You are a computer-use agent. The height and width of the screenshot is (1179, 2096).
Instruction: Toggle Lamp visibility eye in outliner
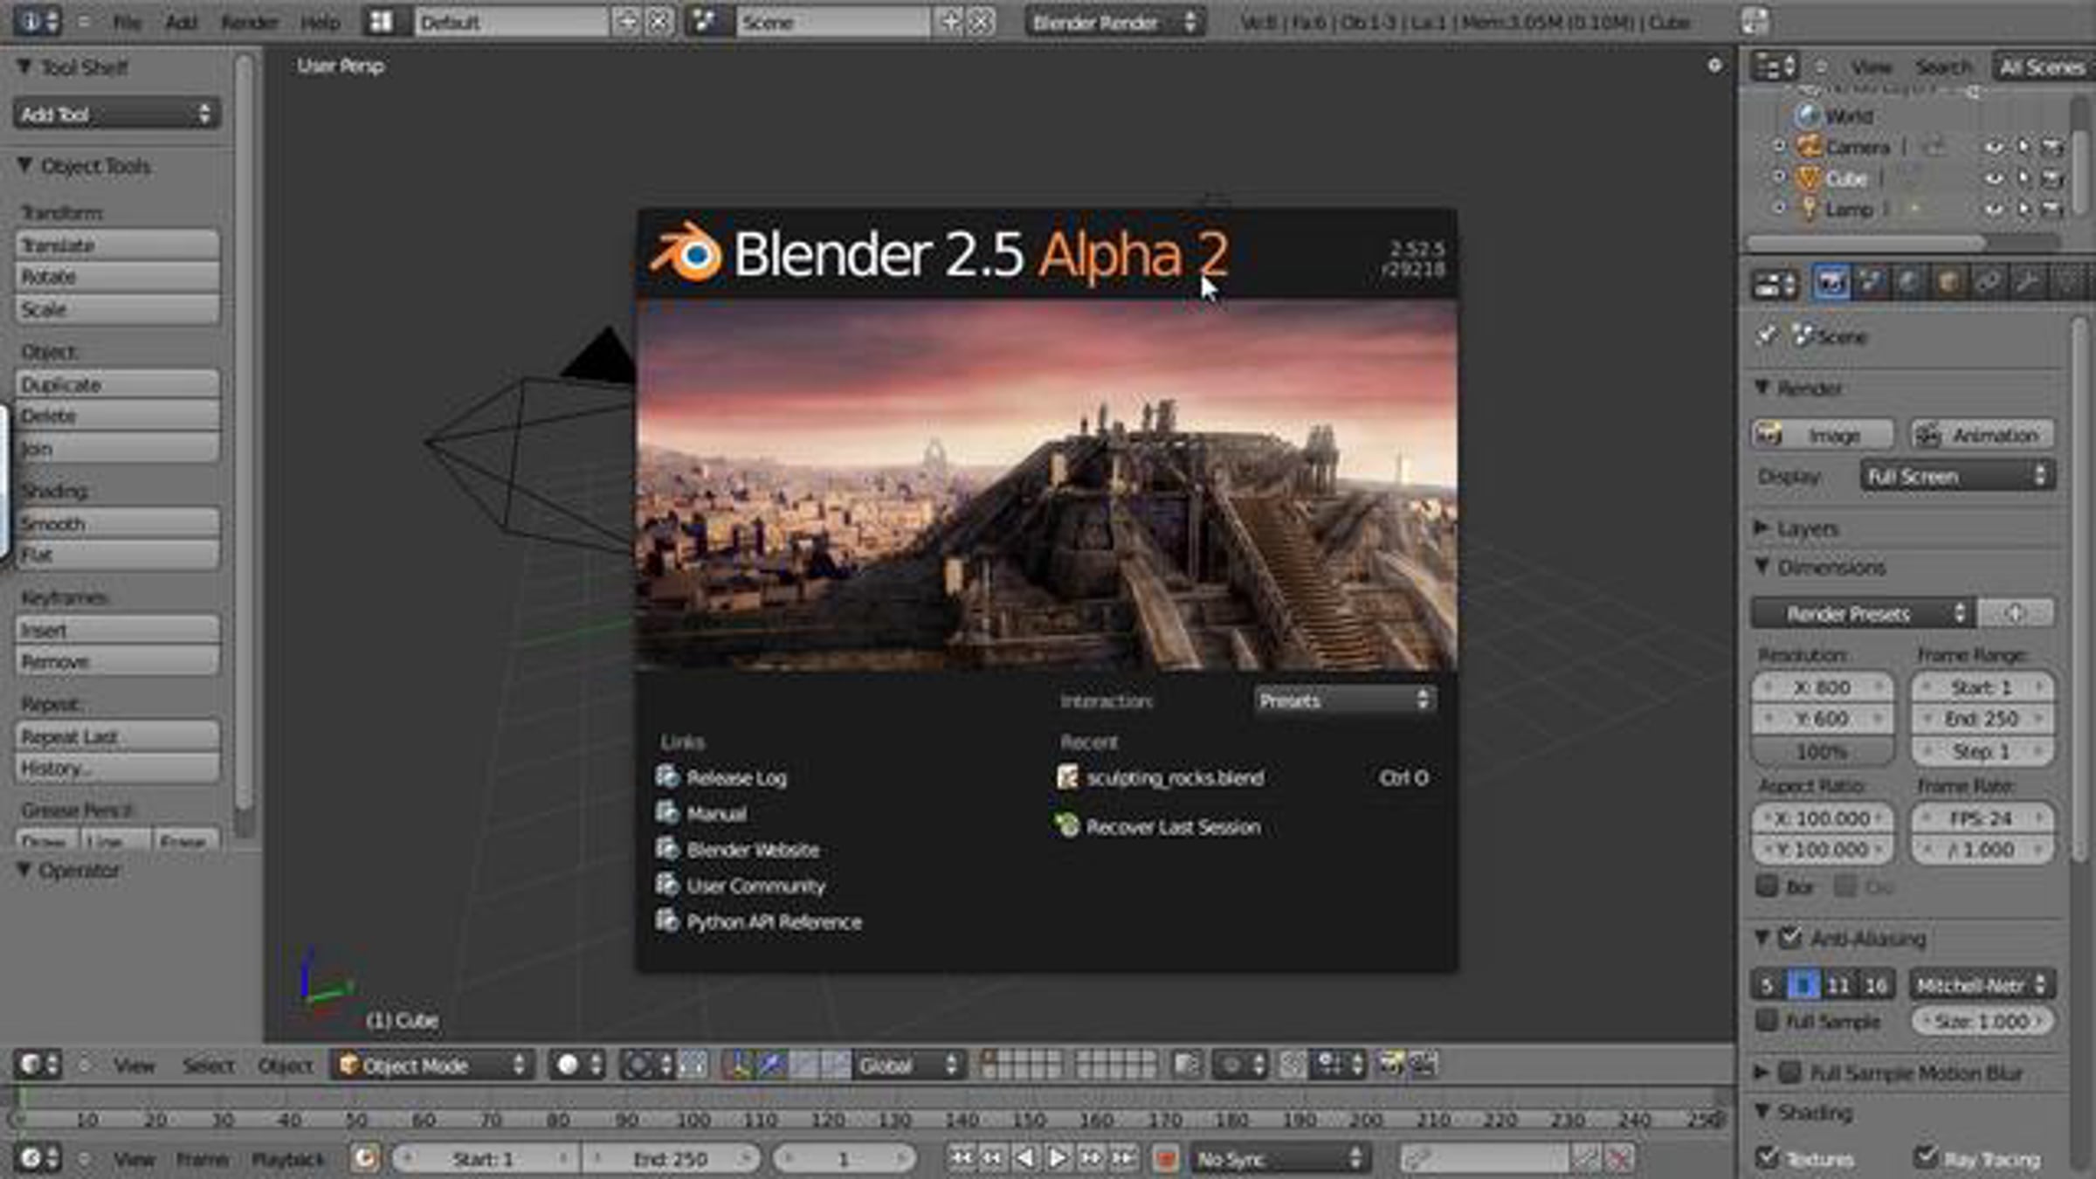[1993, 210]
